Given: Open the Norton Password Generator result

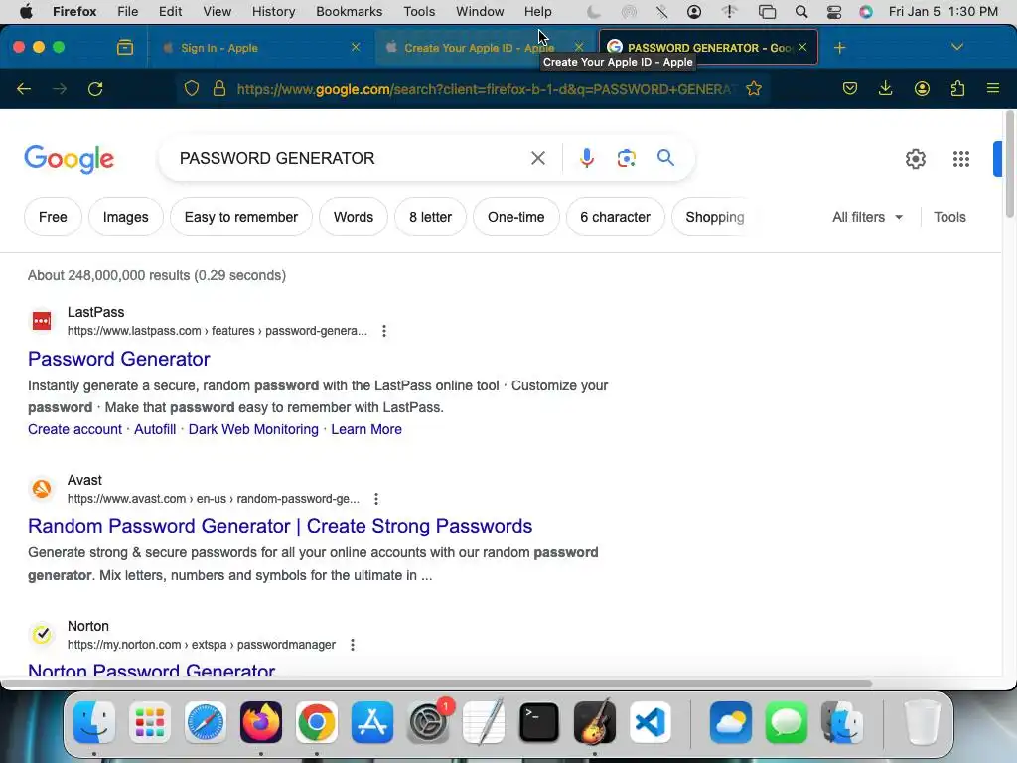Looking at the screenshot, I should [x=152, y=671].
